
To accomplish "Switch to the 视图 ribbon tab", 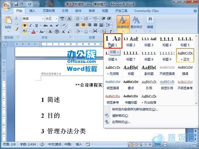I will click(x=105, y=11).
